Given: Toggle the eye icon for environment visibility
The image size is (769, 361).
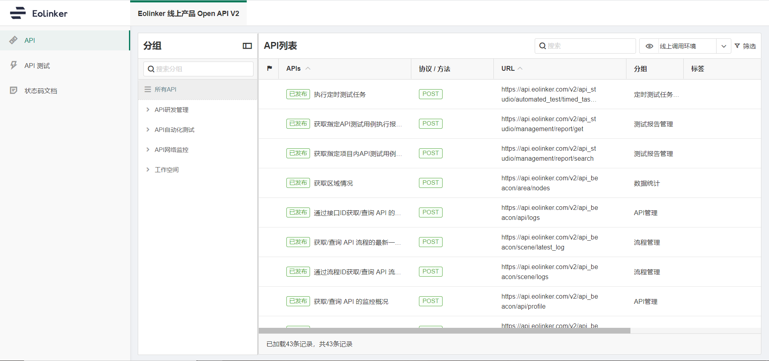Looking at the screenshot, I should point(649,46).
